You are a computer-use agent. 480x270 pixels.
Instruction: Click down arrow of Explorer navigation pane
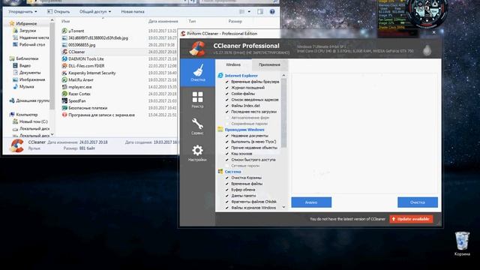52,134
